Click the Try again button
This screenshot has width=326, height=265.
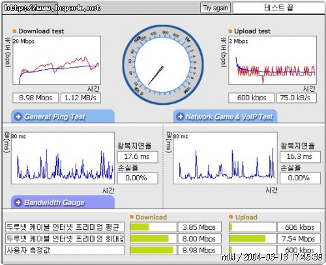tap(215, 8)
